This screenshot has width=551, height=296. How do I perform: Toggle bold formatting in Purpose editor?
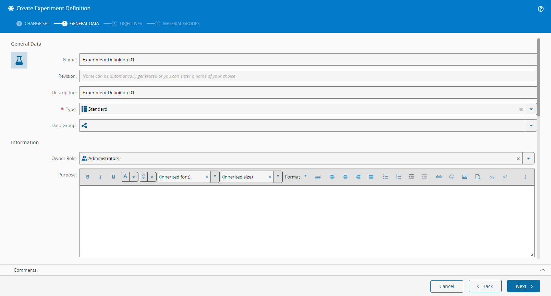pyautogui.click(x=88, y=177)
